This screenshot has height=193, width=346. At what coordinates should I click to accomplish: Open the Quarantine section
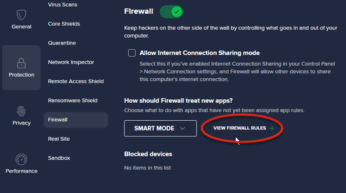pos(62,43)
